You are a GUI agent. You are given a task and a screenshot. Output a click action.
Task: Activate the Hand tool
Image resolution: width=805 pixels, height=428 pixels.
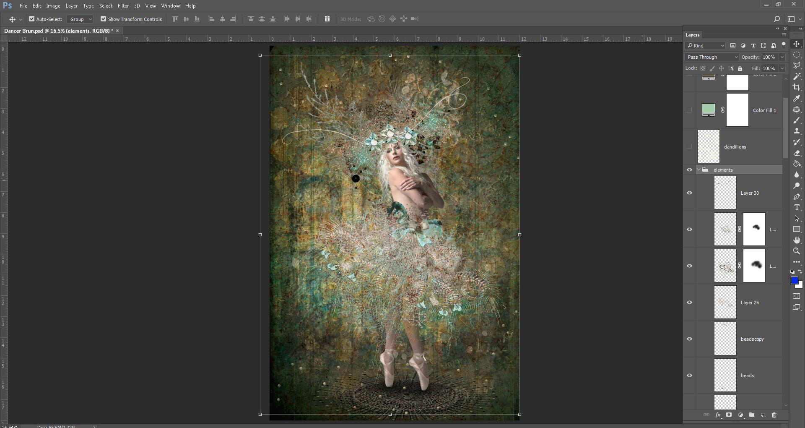click(797, 240)
